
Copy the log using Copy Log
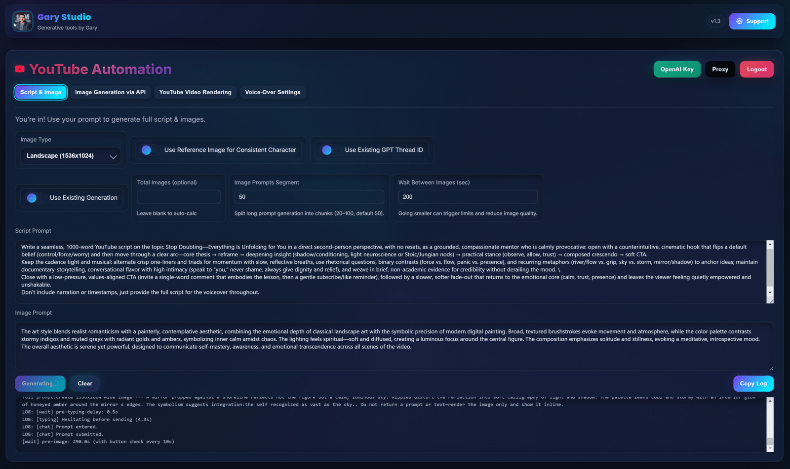tap(753, 384)
